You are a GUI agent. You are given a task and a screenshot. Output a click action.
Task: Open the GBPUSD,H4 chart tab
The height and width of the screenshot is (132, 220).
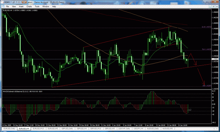pos(82,128)
